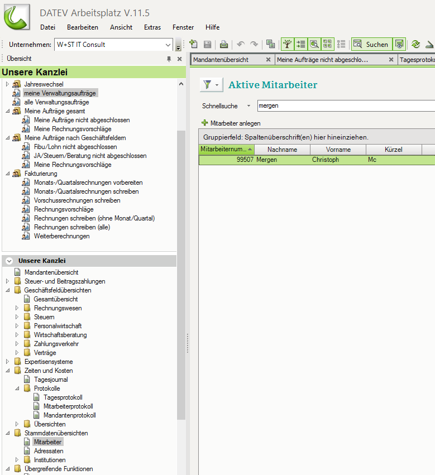
Task: Click the Print toolbar icon
Action: tap(224, 44)
